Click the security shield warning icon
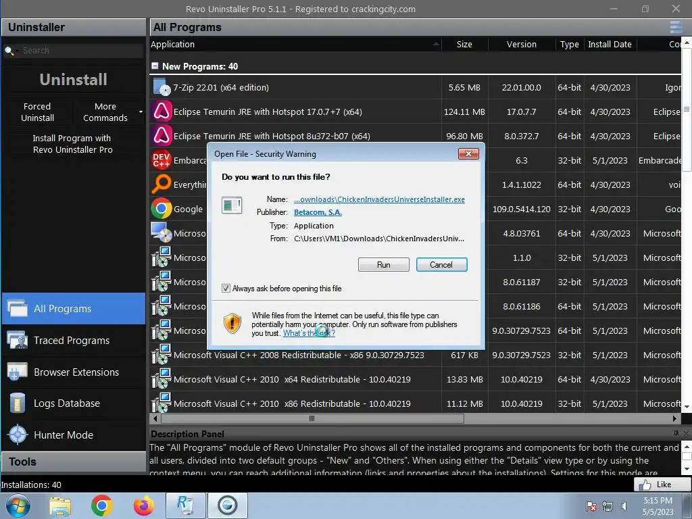Screen dimensions: 692x519 232,322
